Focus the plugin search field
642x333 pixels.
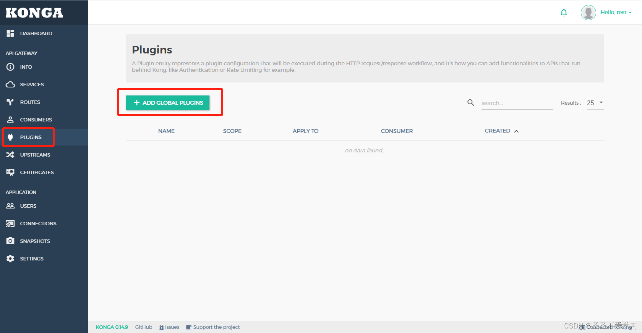pos(517,103)
